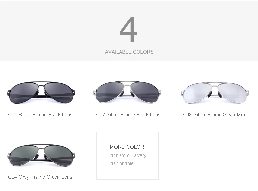Click the double bridge bar of C03 sunglasses
This screenshot has width=258, height=191.
point(215,83)
